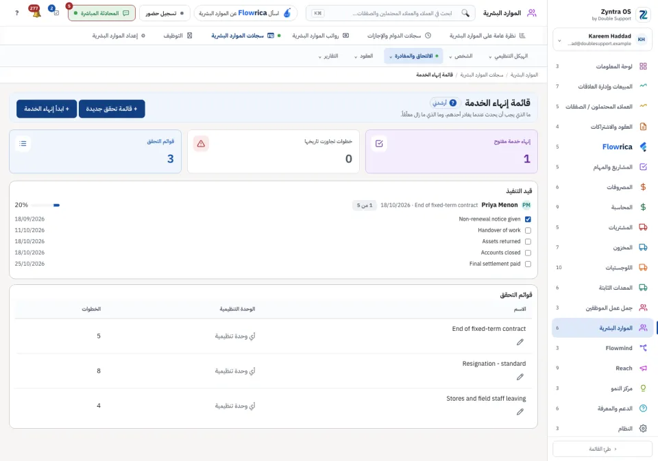Check the Handover of work step

528,230
